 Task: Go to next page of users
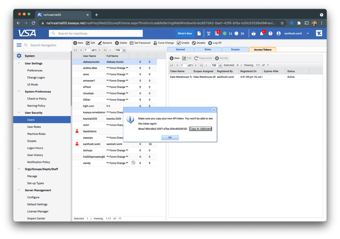click(100, 50)
